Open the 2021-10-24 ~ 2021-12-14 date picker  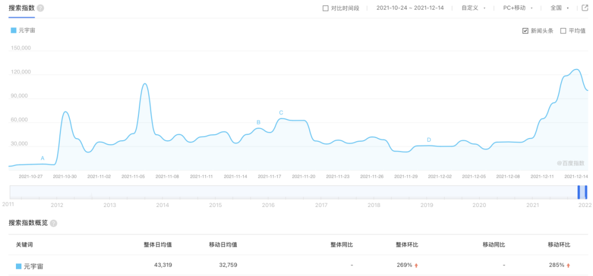410,8
